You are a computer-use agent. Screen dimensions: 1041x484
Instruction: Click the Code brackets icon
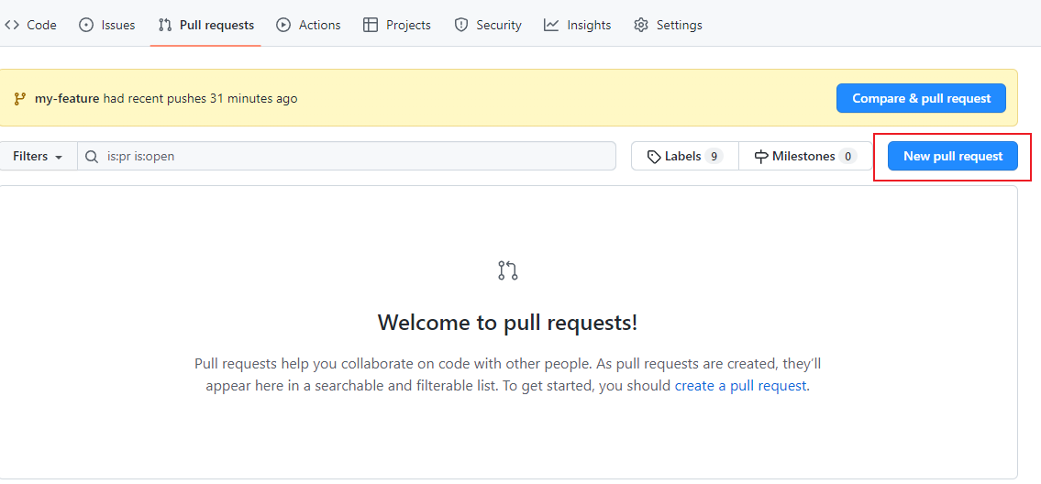point(12,25)
